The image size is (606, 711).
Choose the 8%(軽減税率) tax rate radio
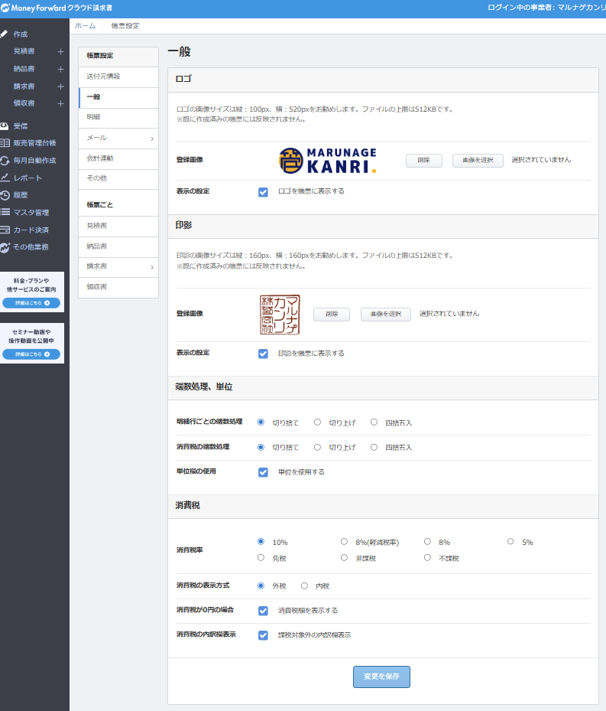[x=344, y=542]
